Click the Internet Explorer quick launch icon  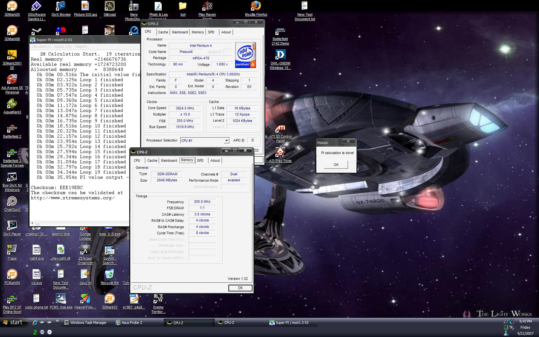point(35,323)
